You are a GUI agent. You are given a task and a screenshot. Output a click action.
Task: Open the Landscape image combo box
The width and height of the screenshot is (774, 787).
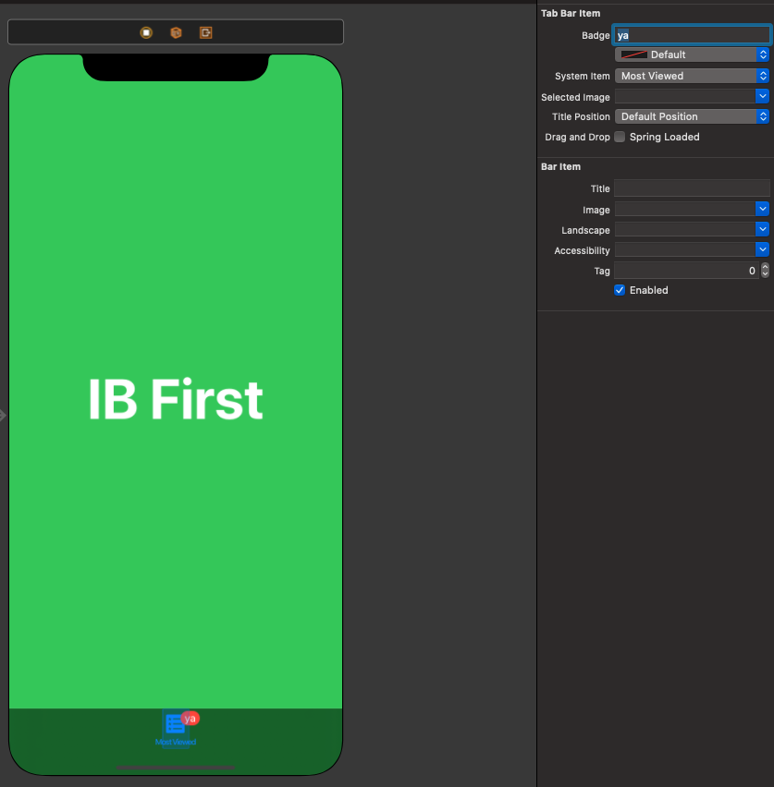tap(762, 229)
